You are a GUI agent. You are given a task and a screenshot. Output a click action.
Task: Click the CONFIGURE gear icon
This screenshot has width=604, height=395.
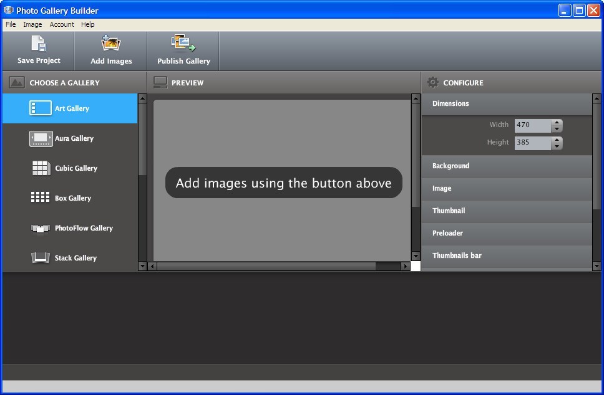tap(432, 82)
